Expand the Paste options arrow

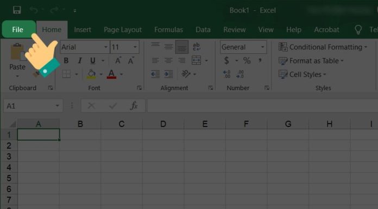click(x=17, y=77)
